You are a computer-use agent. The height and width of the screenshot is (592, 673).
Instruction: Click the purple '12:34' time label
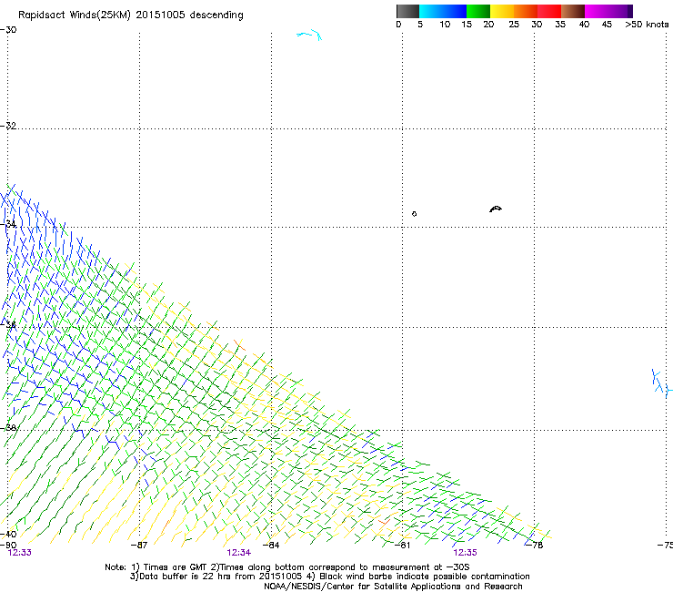pyautogui.click(x=238, y=553)
